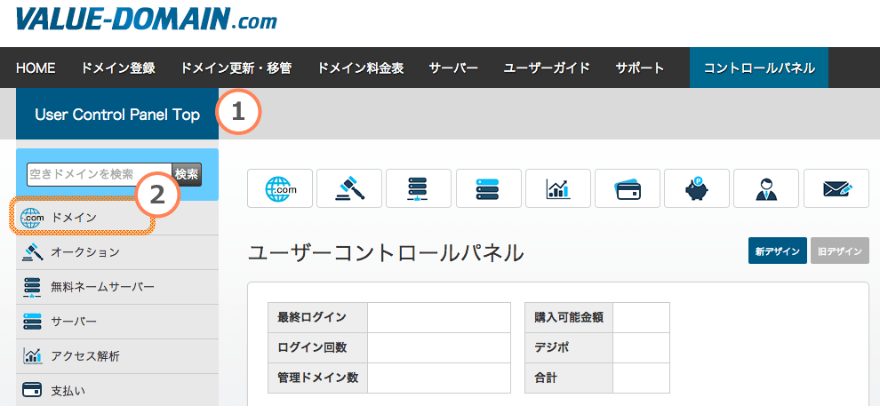The image size is (880, 406).
Task: Click the 管理ドメイン数 table label
Action: (x=317, y=378)
